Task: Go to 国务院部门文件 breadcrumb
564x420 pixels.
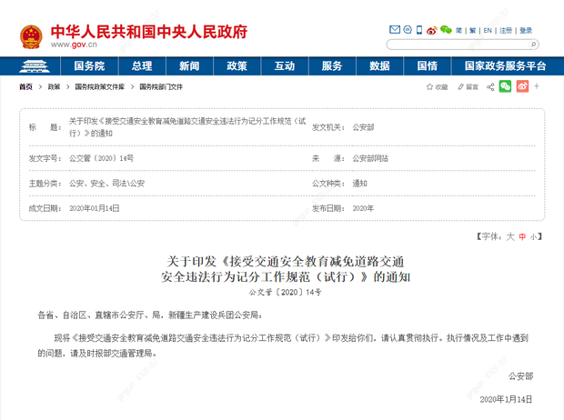Action: pyautogui.click(x=161, y=86)
